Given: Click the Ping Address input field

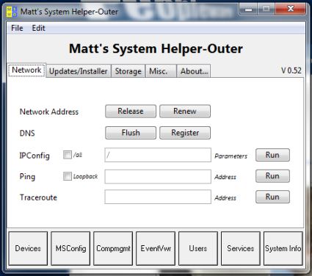Looking at the screenshot, I should point(158,176).
